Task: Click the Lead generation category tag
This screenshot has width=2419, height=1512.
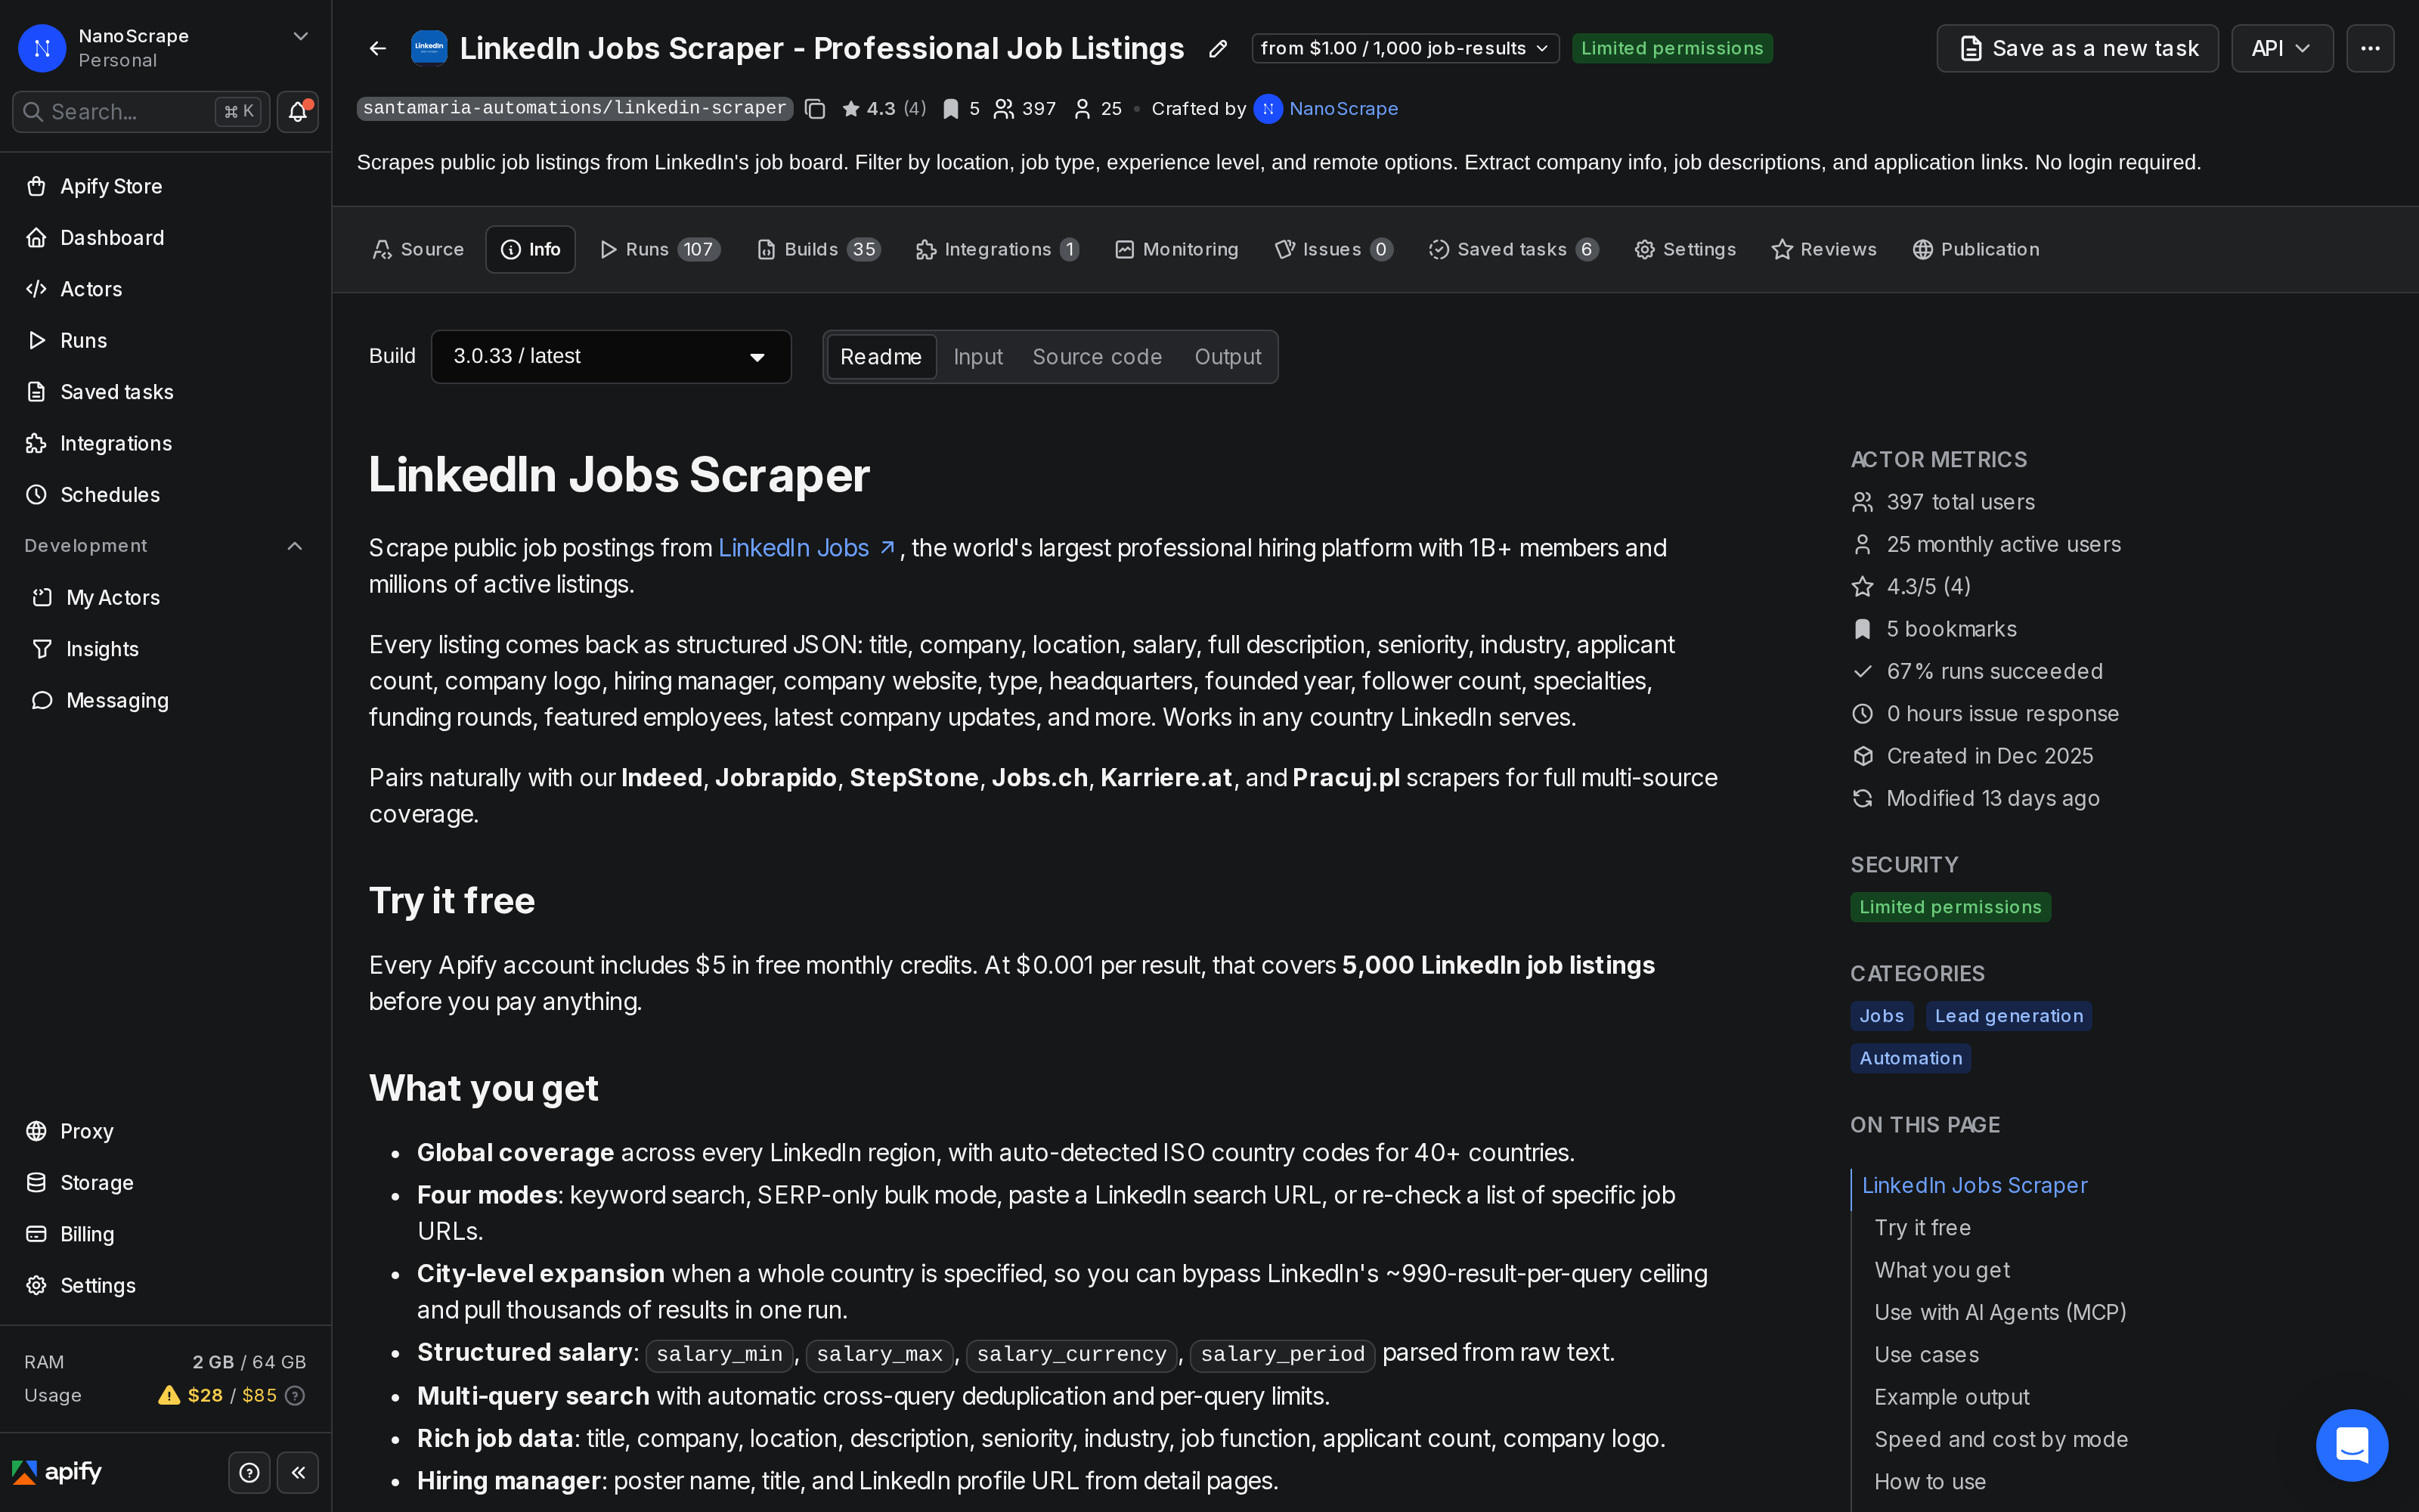Action: (x=2009, y=1016)
